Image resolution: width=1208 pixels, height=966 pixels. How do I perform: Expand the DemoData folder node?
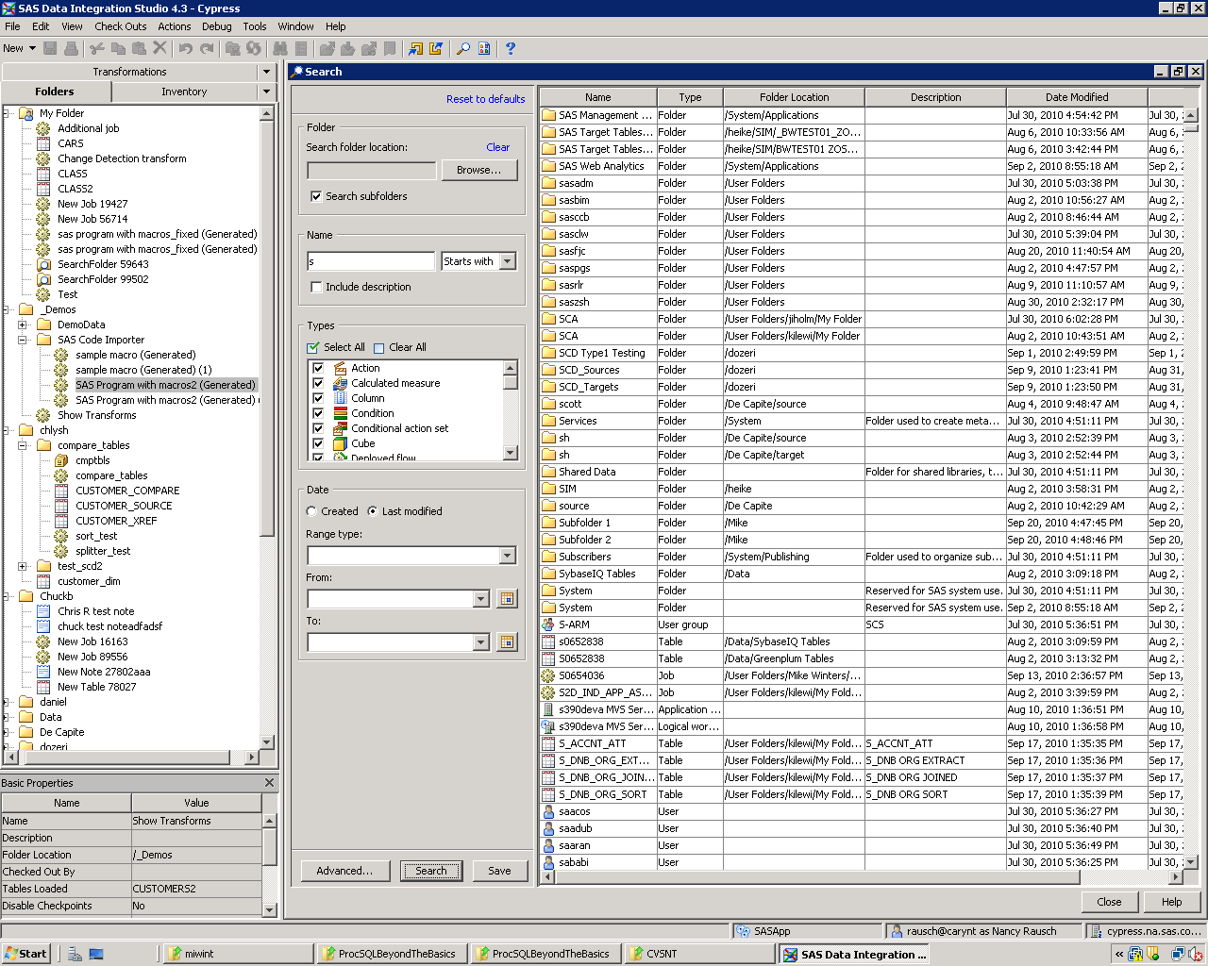click(23, 325)
